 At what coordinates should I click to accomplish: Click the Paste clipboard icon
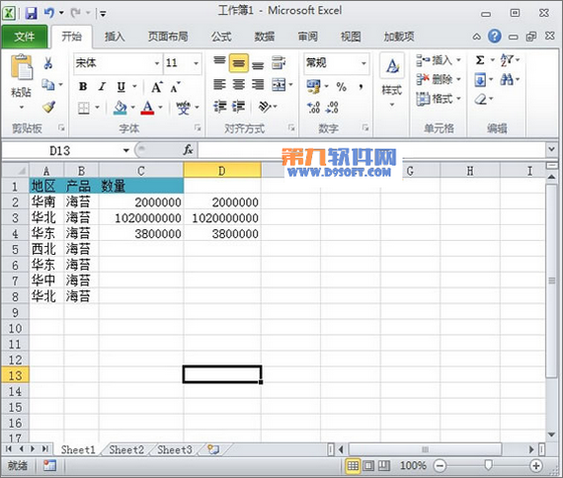coord(21,67)
